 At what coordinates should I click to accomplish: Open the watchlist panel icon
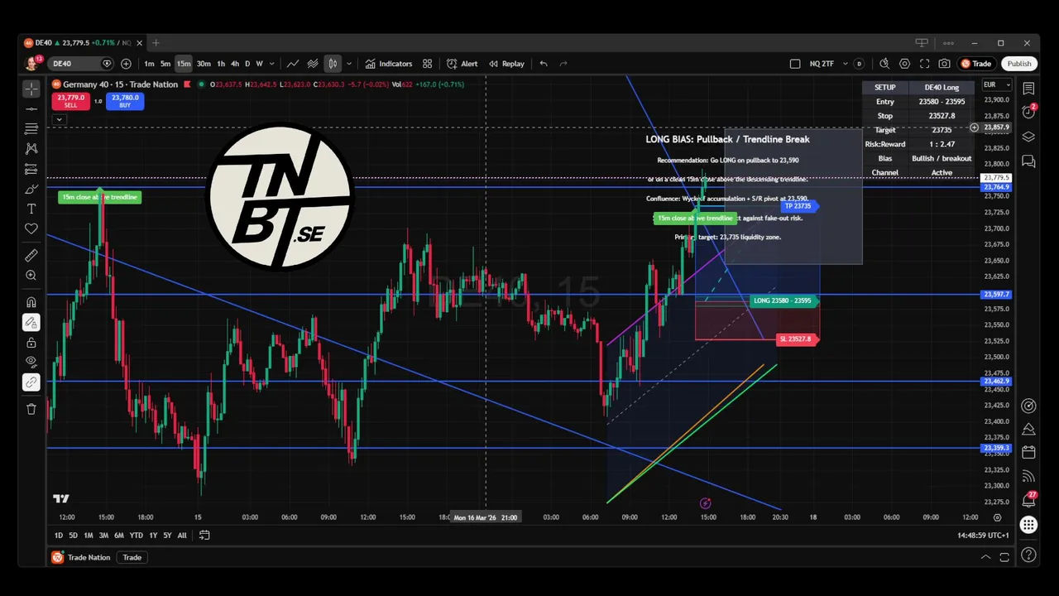(1028, 89)
